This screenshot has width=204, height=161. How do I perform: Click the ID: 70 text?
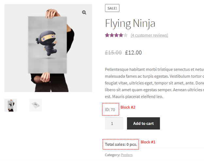(110, 110)
